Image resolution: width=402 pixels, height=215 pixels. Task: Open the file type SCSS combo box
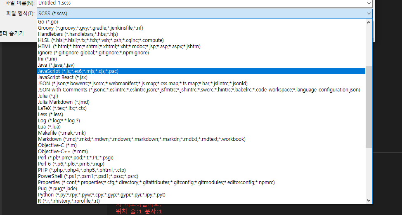tap(205, 13)
